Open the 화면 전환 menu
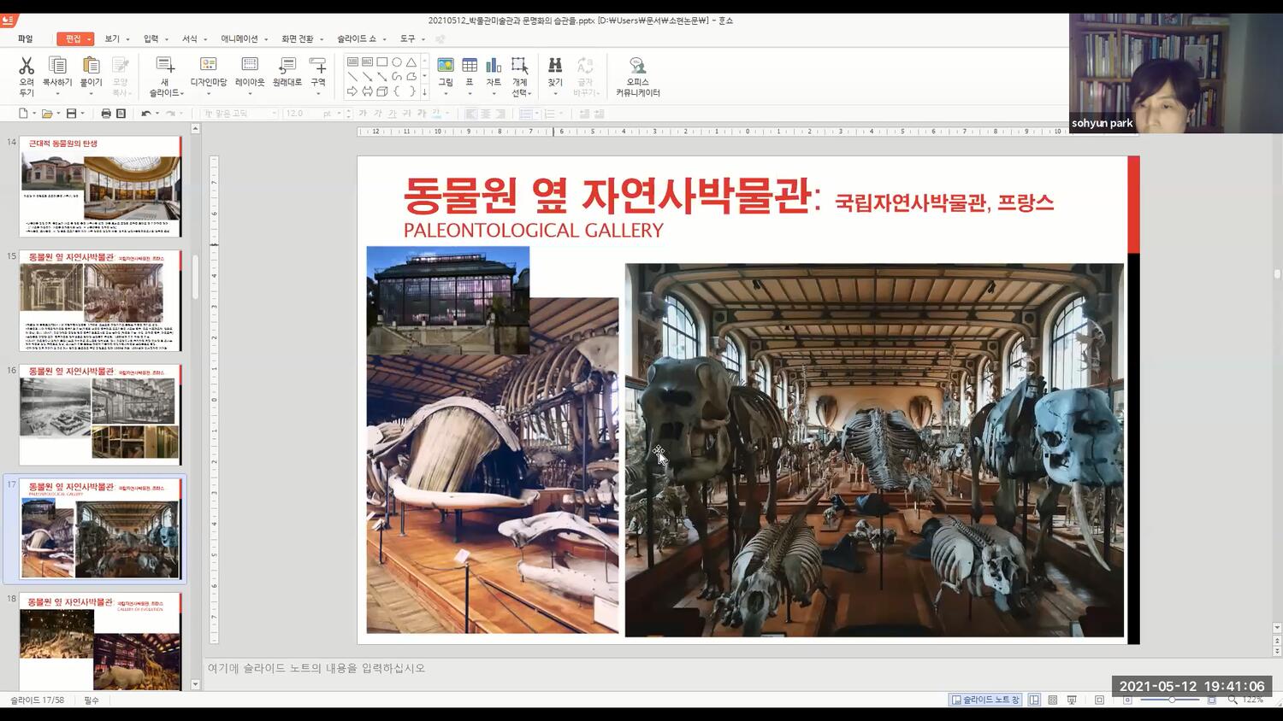Viewport: 1283px width, 721px height. [x=298, y=39]
